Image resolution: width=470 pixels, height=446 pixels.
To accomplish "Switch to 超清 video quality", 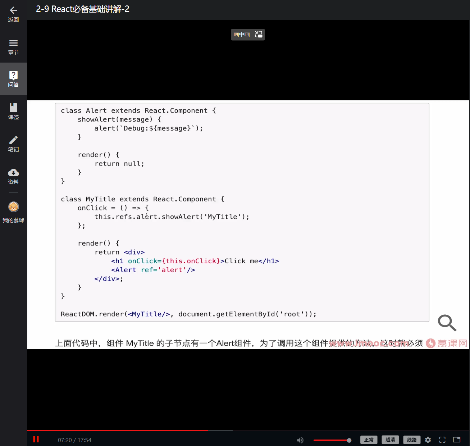I will click(390, 440).
